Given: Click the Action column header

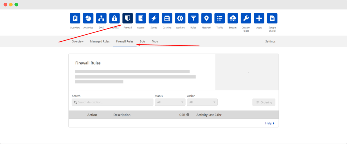Looking at the screenshot, I should (x=92, y=115).
